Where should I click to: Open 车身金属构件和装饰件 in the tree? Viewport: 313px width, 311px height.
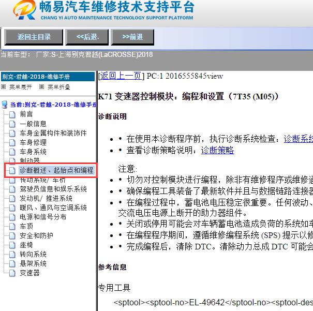click(53, 133)
